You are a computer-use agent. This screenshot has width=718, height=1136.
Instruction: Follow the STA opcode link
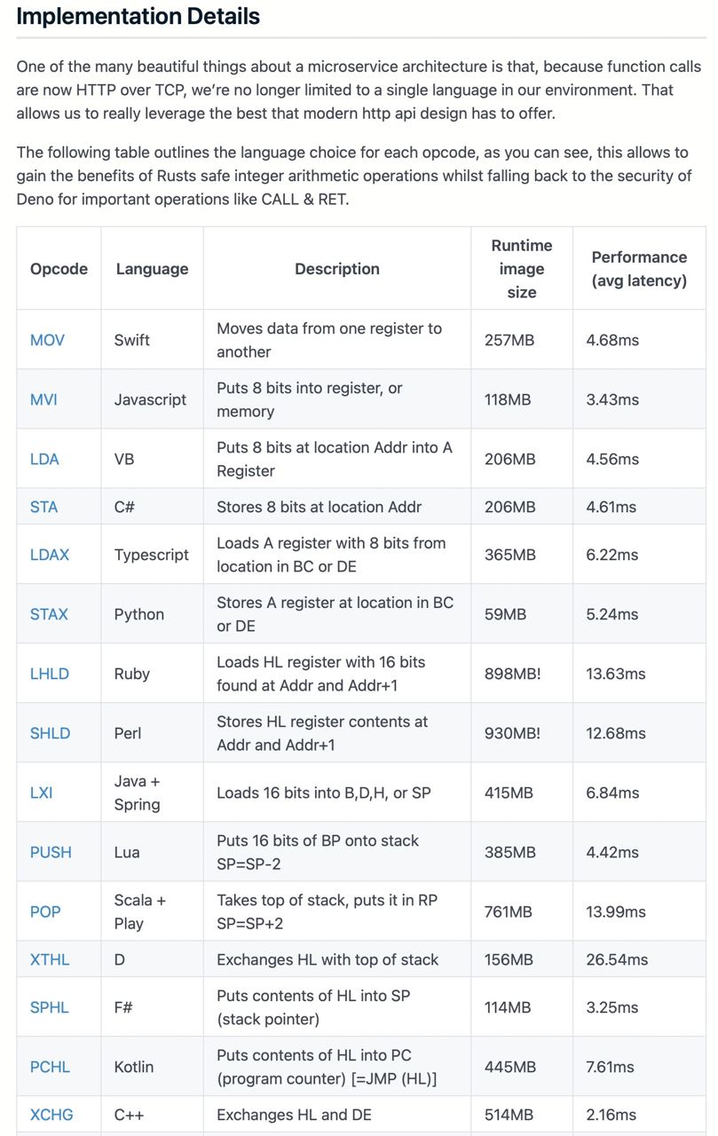[x=43, y=507]
